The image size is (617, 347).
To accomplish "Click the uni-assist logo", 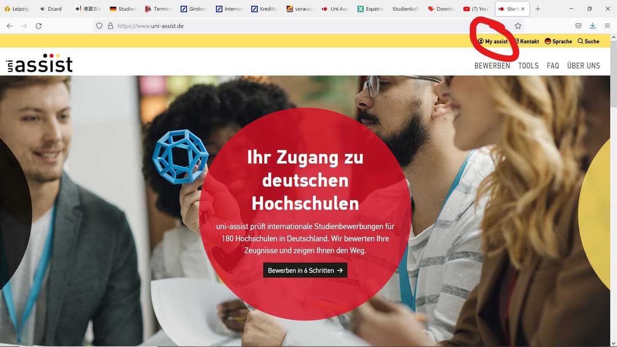I will coord(40,63).
